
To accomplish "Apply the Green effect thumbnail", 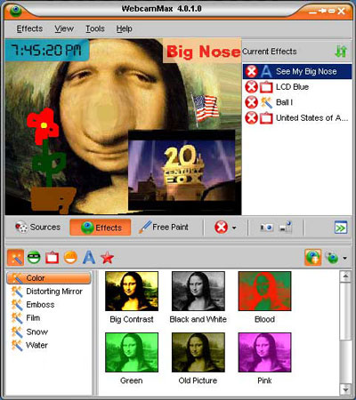I will pyautogui.click(x=132, y=352).
